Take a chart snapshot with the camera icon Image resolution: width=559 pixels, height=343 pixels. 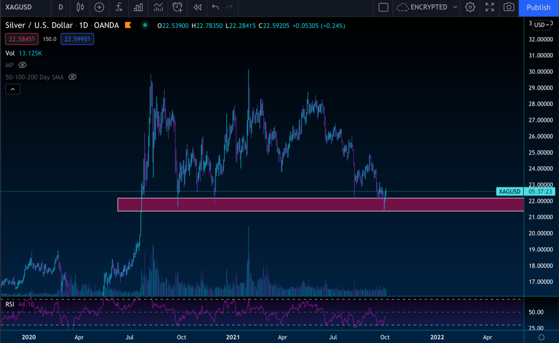pos(508,7)
